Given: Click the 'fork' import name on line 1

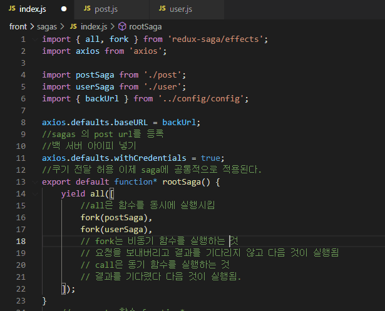Looking at the screenshot, I should coord(119,39).
